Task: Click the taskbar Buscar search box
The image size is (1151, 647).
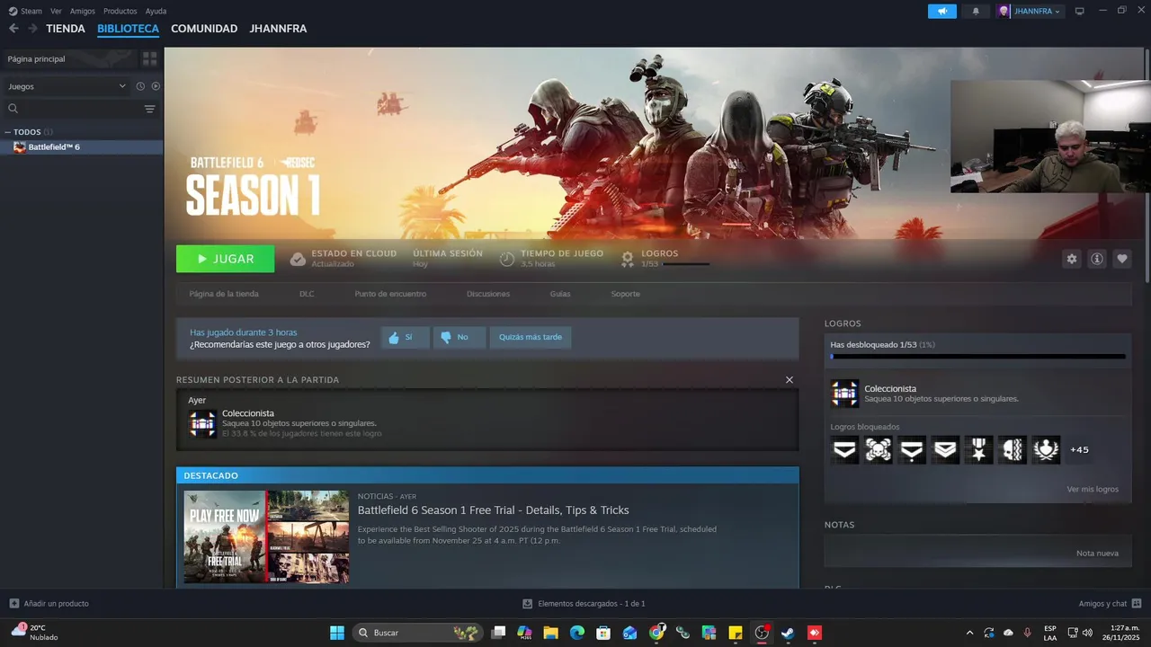Action: click(417, 633)
